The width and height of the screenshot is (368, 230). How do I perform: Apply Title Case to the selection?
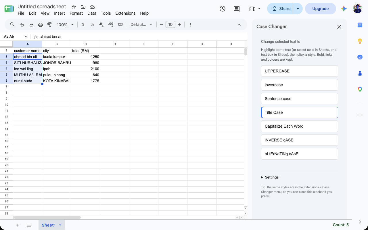(299, 112)
